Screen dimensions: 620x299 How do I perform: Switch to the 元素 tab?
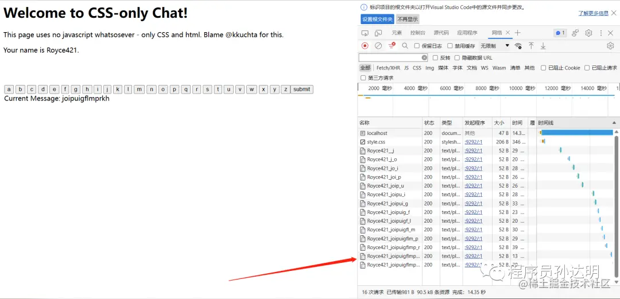coord(397,33)
